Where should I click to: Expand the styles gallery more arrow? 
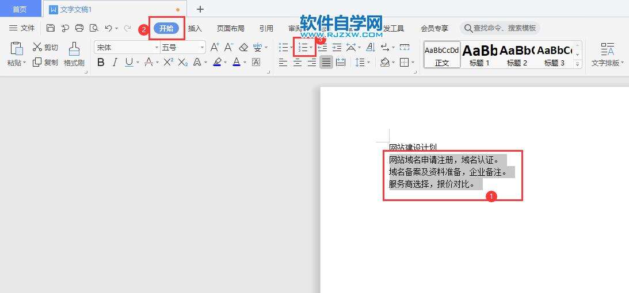tap(578, 63)
